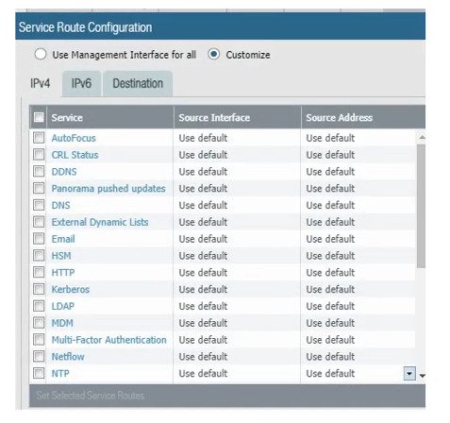
Task: Click Set Selected Service Routes button
Action: [x=91, y=396]
